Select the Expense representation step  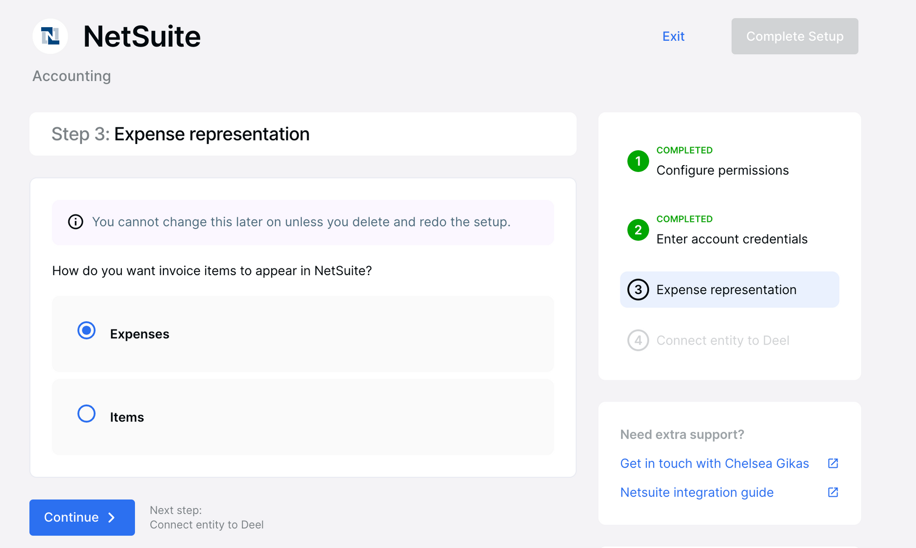[x=726, y=290]
